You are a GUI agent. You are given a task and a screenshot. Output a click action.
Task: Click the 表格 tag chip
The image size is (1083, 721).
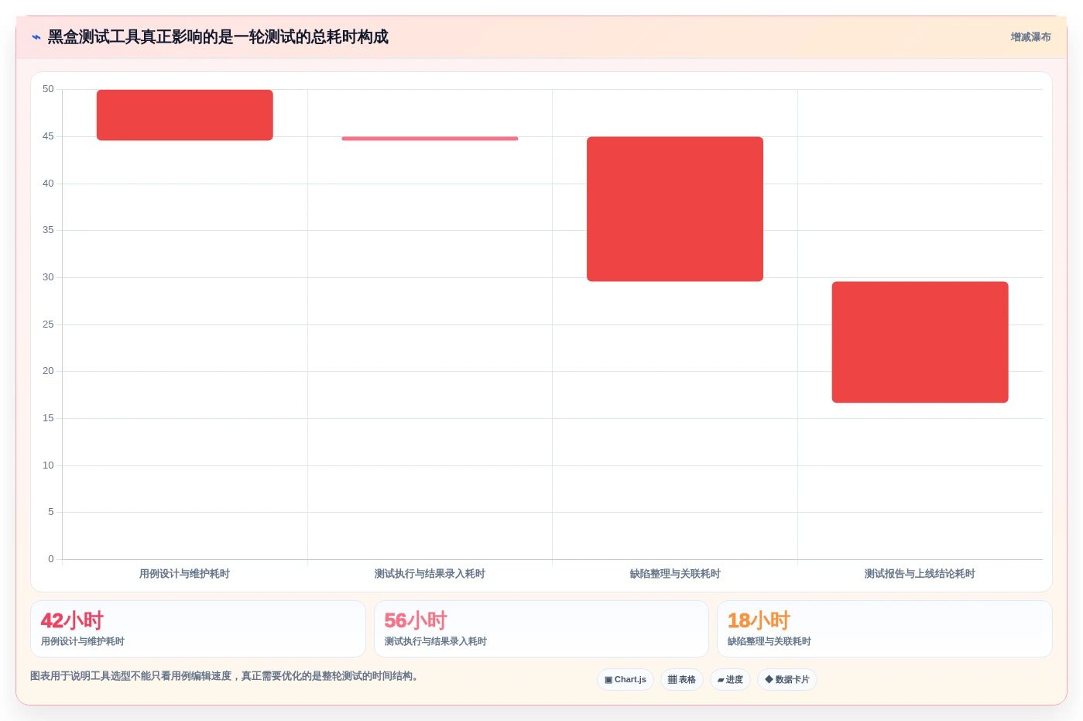(682, 680)
